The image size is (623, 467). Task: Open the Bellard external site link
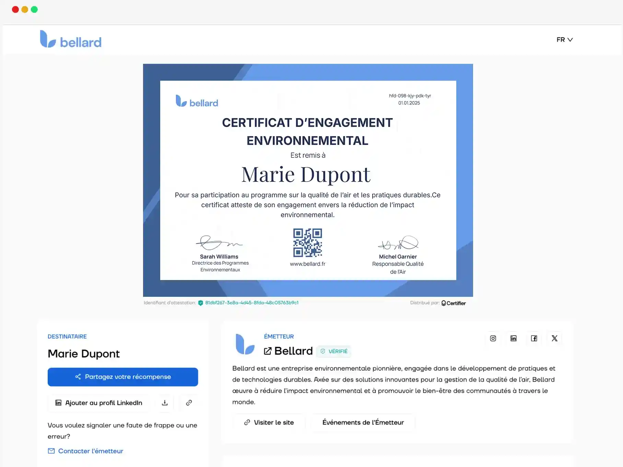pos(288,351)
